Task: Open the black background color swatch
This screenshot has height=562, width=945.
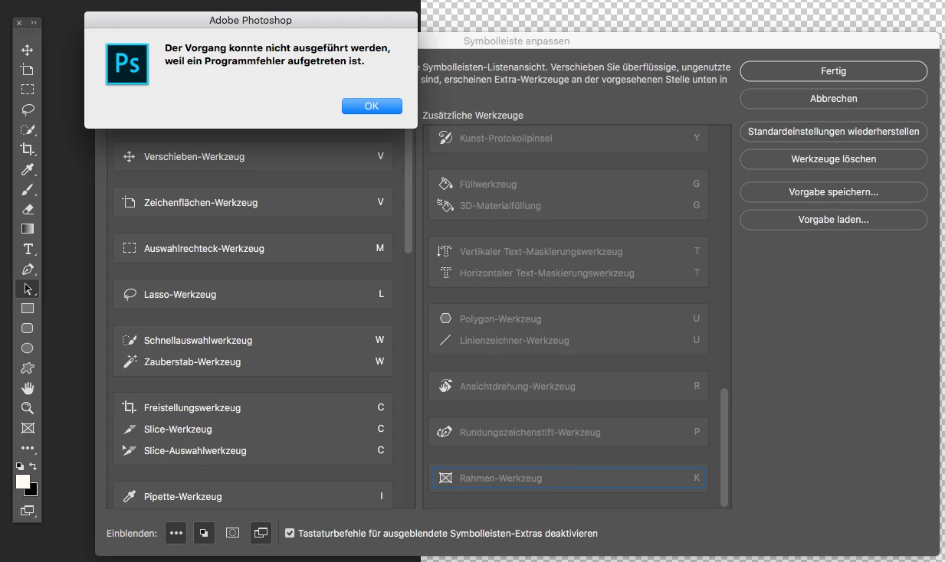Action: click(34, 491)
